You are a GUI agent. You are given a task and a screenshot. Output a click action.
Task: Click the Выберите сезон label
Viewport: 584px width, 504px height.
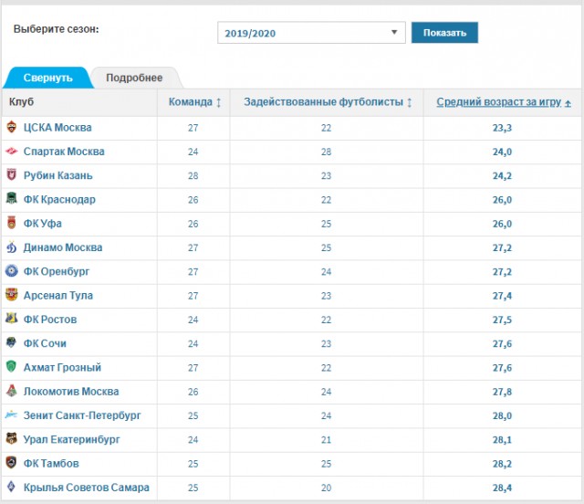(57, 29)
